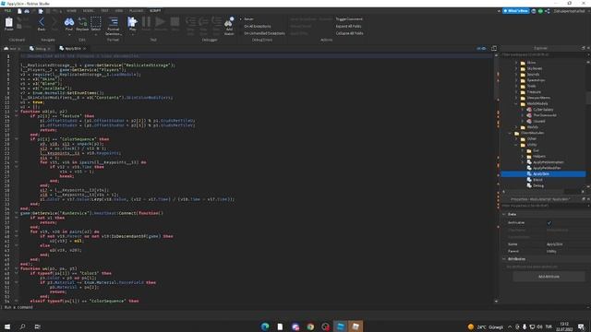
Task: Close the ApplySkin script tab
Action: point(84,49)
